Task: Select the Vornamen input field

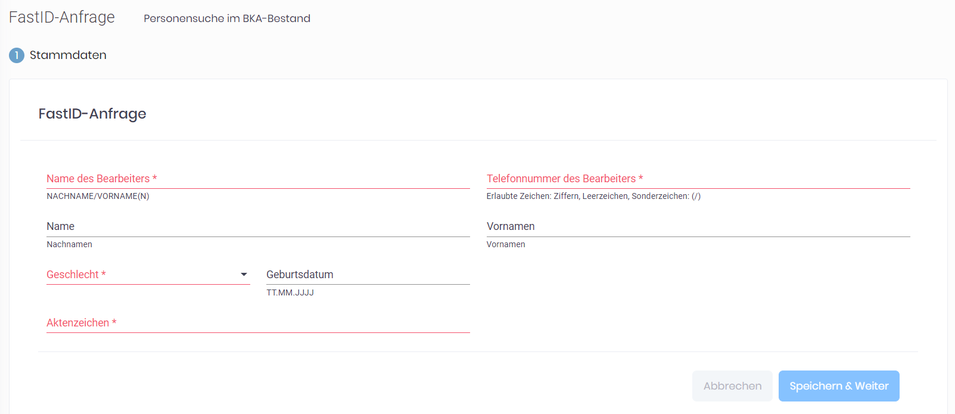Action: tap(698, 227)
